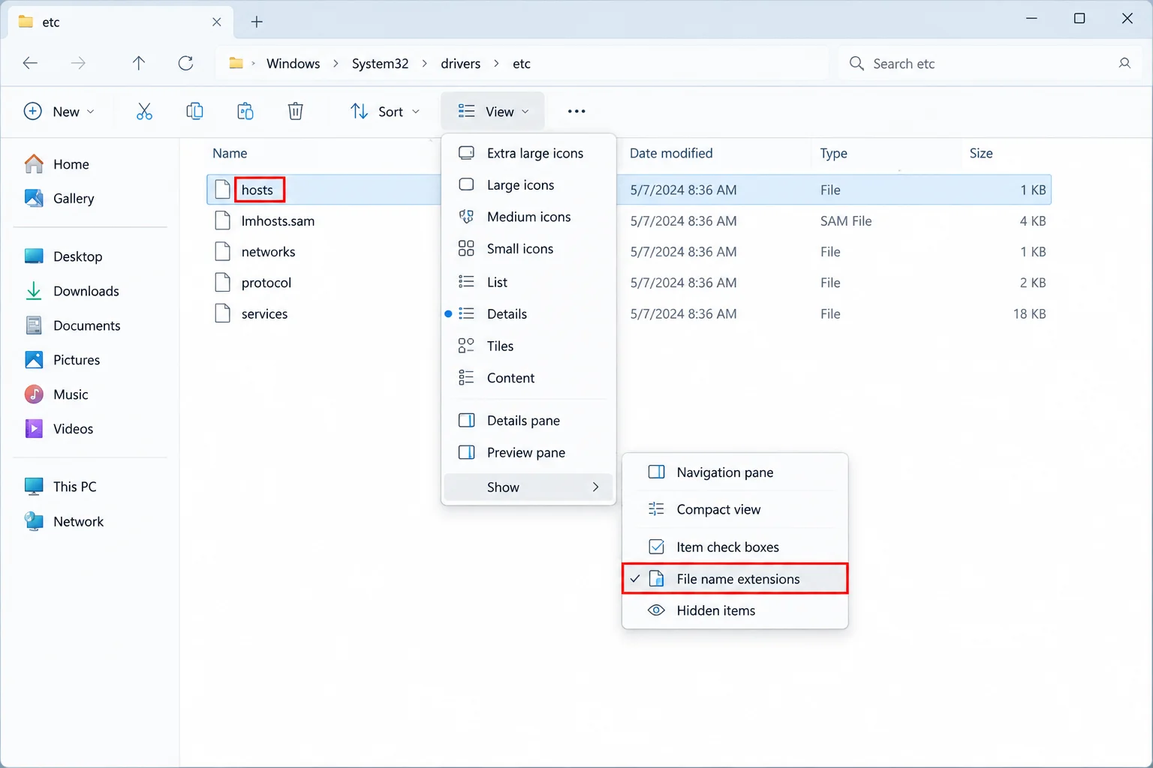Viewport: 1153px width, 768px height.
Task: Expand the Show submenu
Action: pos(528,487)
